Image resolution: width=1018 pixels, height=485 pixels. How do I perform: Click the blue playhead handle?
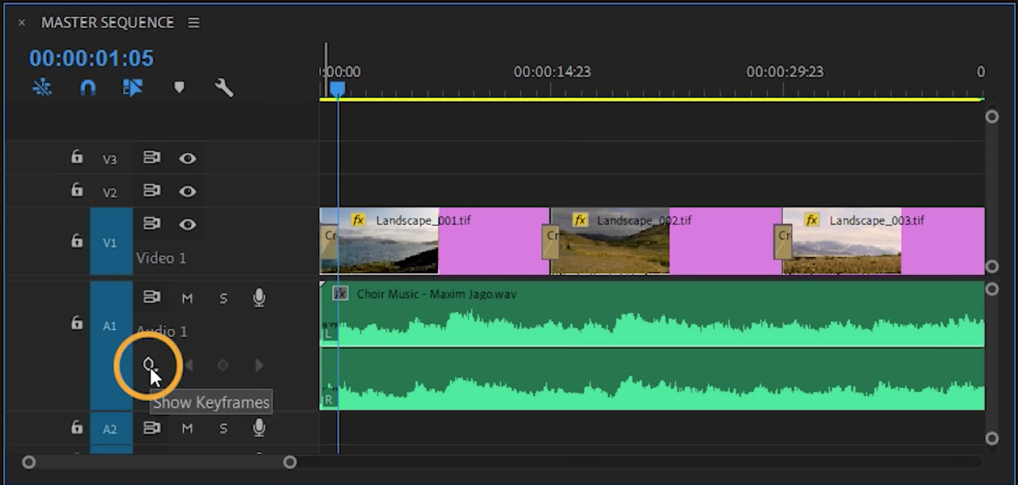pyautogui.click(x=337, y=90)
